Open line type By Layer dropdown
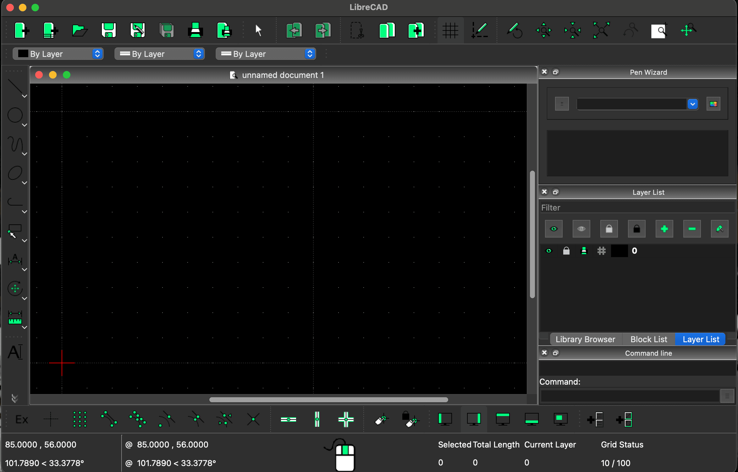 click(x=266, y=54)
